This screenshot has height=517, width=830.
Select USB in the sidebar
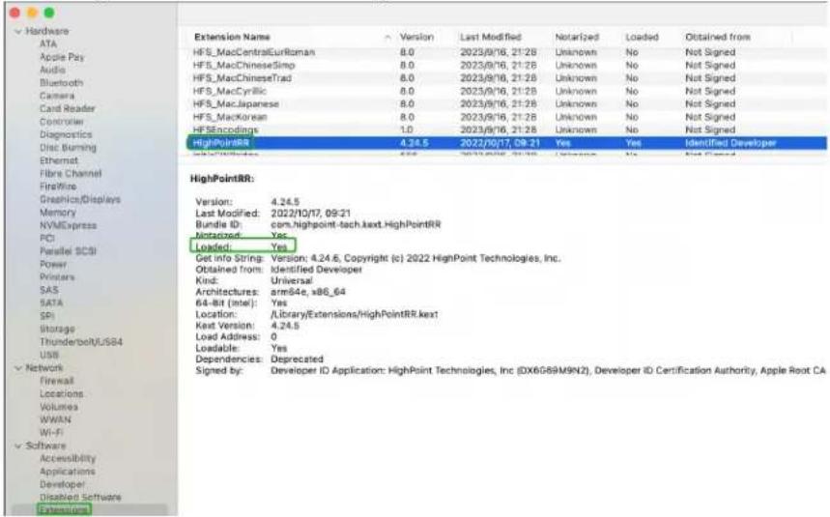(49, 355)
